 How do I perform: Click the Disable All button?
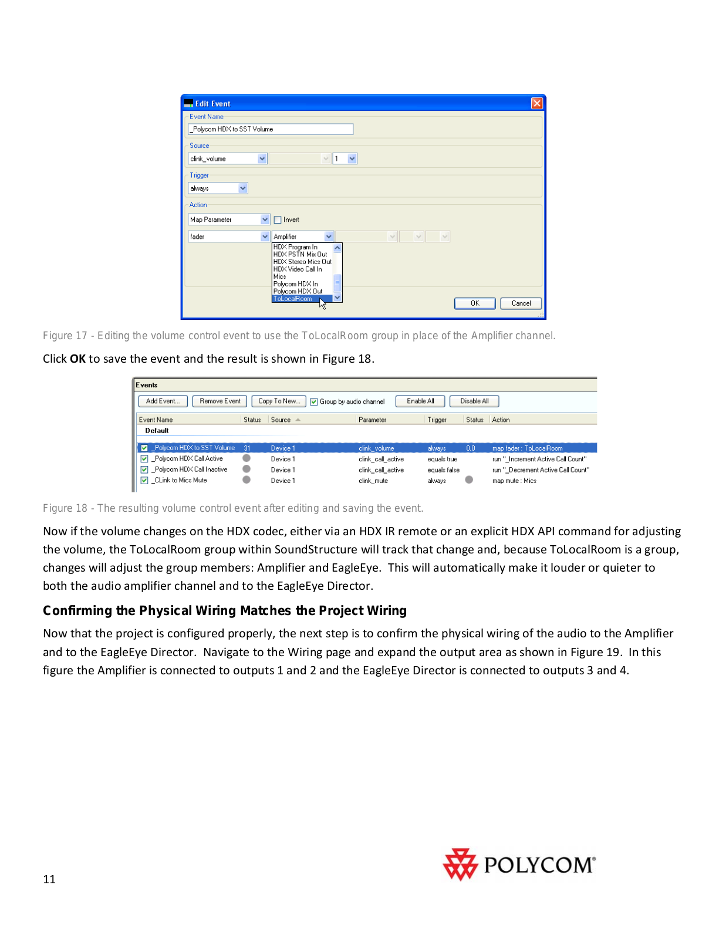(474, 401)
